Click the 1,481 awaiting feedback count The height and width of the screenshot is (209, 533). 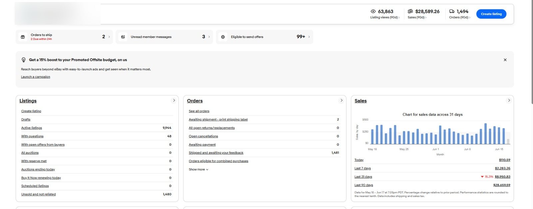pos(335,153)
